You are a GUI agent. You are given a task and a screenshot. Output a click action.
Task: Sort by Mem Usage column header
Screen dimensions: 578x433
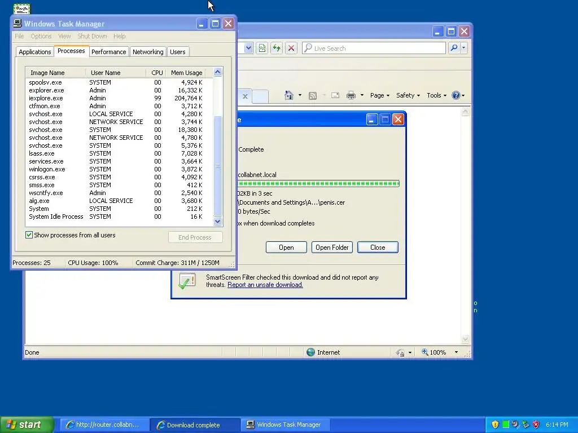point(186,73)
